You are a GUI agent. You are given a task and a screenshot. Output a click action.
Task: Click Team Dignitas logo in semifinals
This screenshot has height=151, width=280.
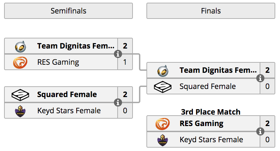20,47
